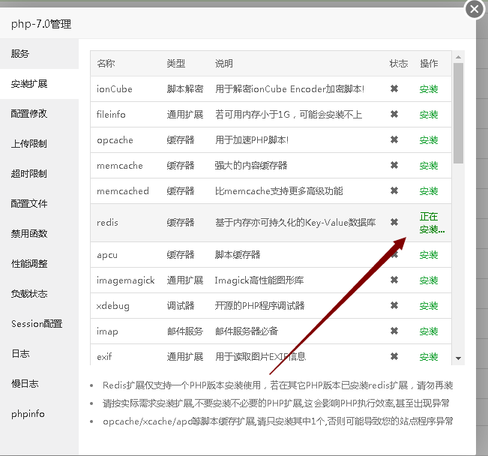Open the 服务 tab in sidebar

coord(39,54)
